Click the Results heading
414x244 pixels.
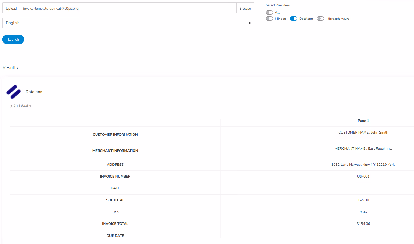point(10,68)
